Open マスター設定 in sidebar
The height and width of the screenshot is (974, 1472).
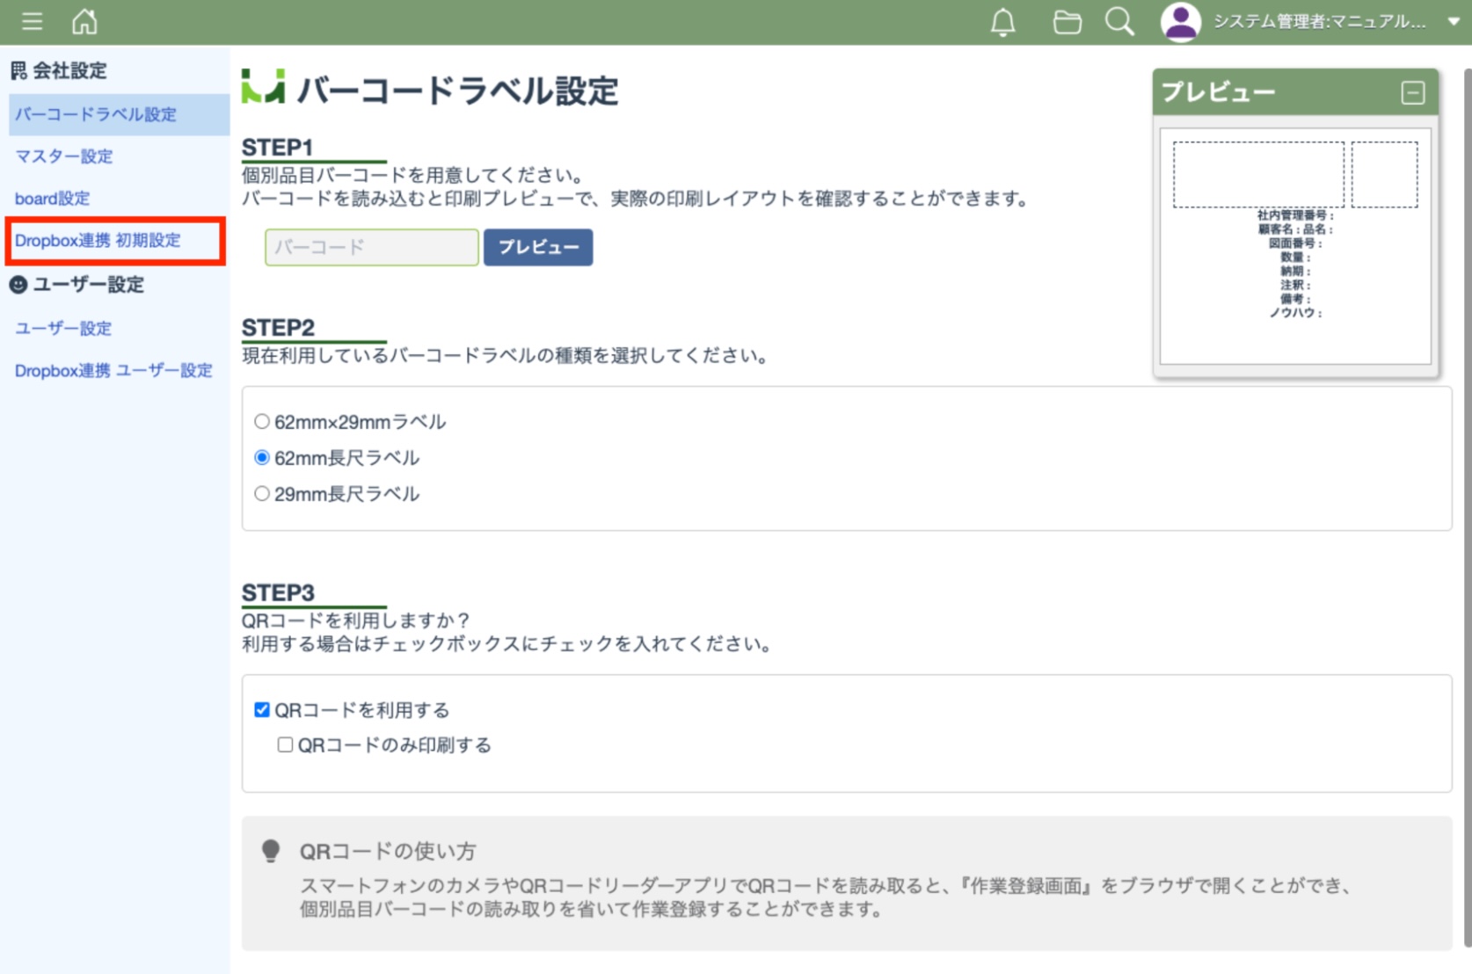(x=64, y=156)
